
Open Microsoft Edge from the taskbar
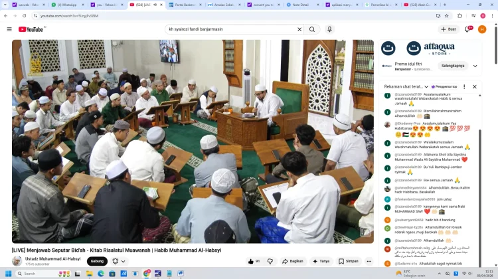point(101,273)
